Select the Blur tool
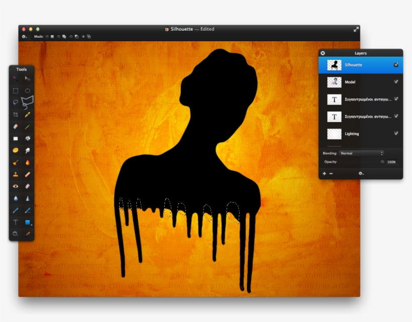The height and width of the screenshot is (322, 412). 15,197
